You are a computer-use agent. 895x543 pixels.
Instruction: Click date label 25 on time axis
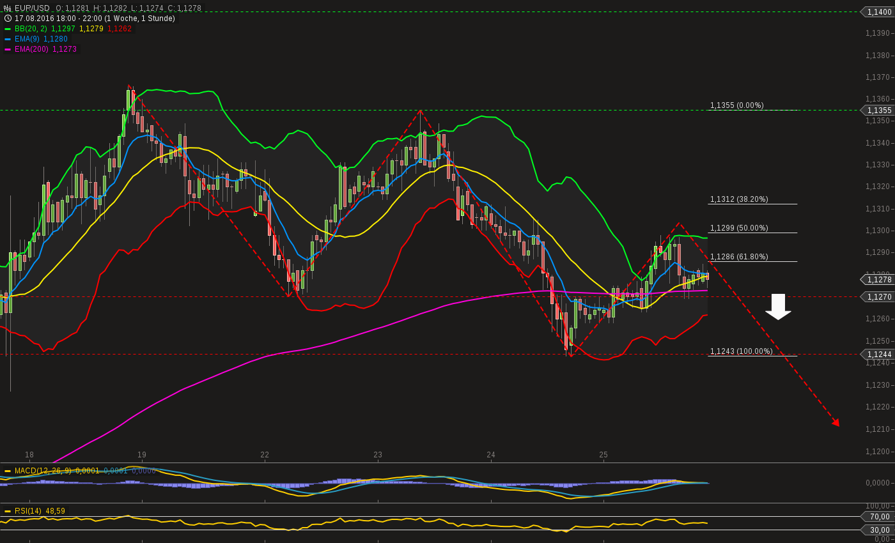coord(603,455)
